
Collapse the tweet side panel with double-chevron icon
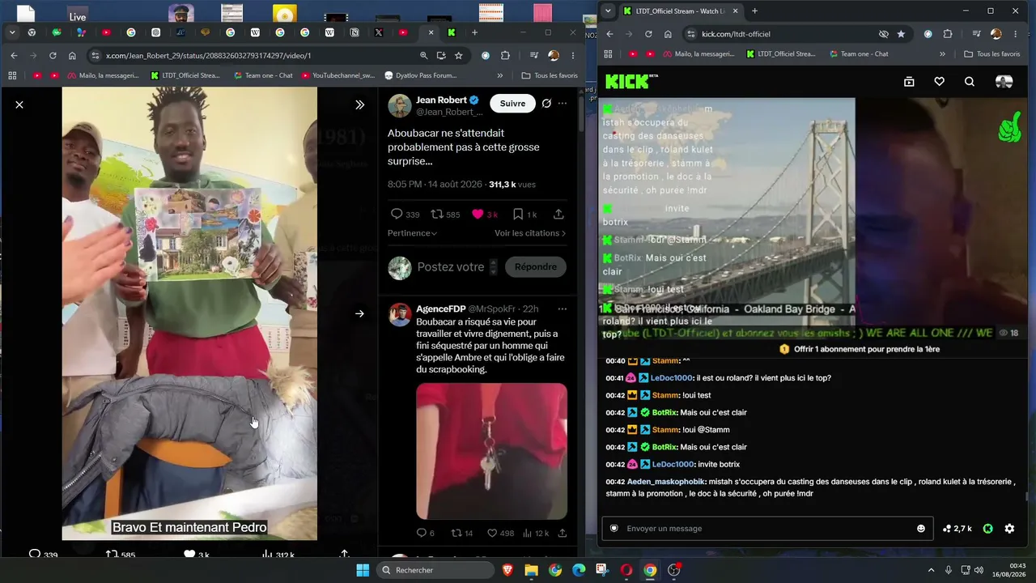coord(359,104)
